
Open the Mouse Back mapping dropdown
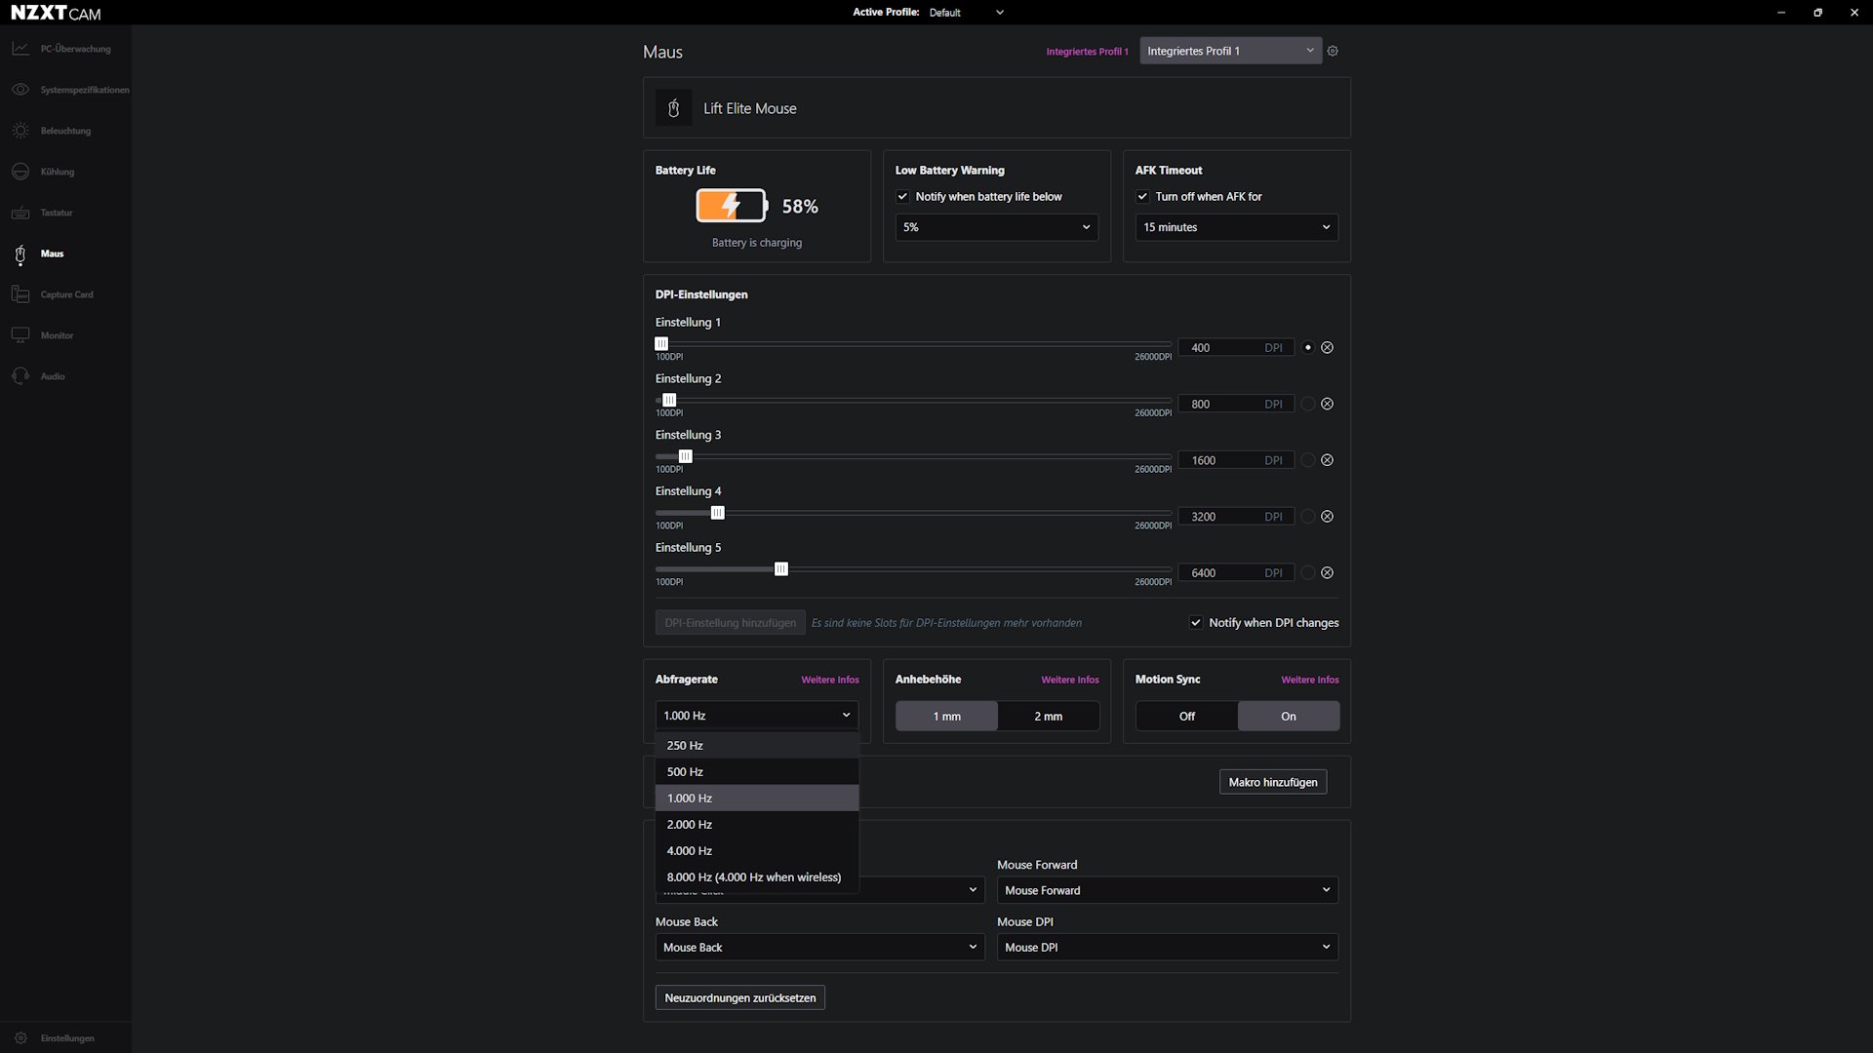pos(820,948)
